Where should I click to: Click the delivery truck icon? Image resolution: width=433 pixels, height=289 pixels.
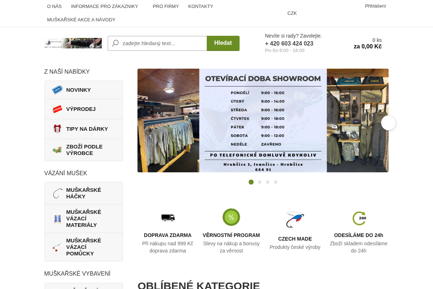(168, 217)
